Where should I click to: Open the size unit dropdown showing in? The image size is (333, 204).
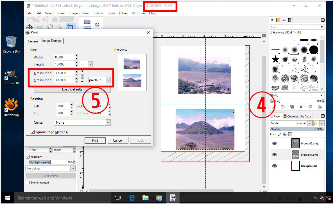(86, 64)
